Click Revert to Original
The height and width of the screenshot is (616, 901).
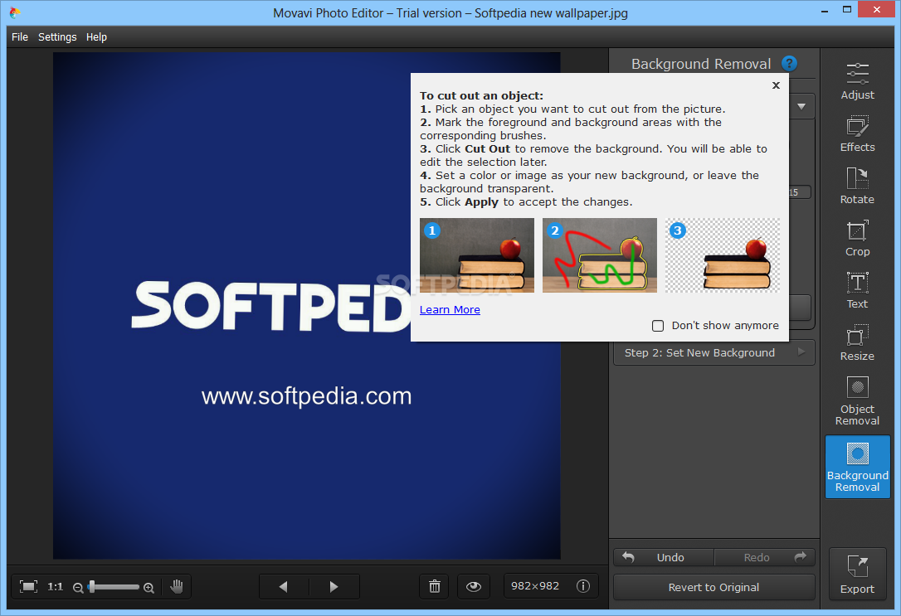pos(714,587)
